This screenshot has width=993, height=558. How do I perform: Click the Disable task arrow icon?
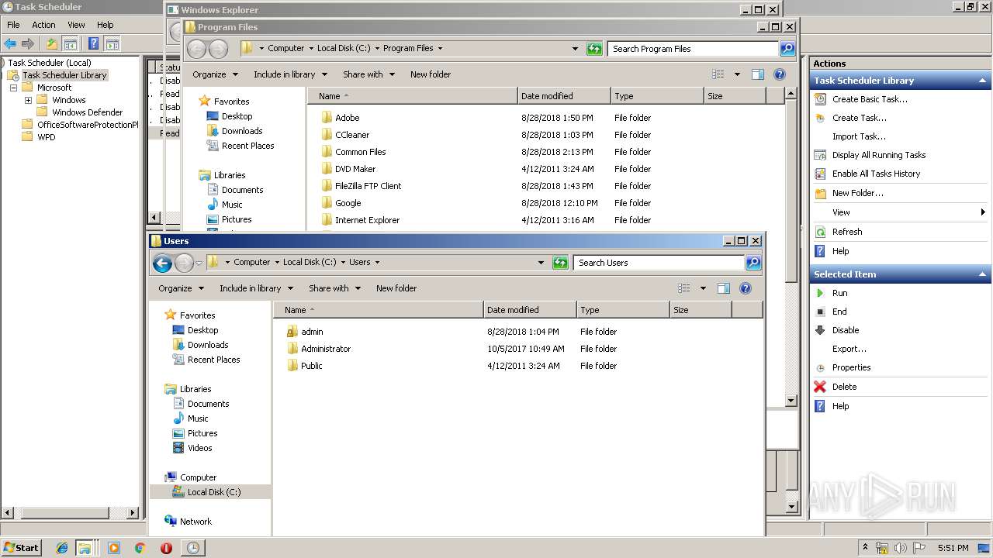[x=820, y=330]
